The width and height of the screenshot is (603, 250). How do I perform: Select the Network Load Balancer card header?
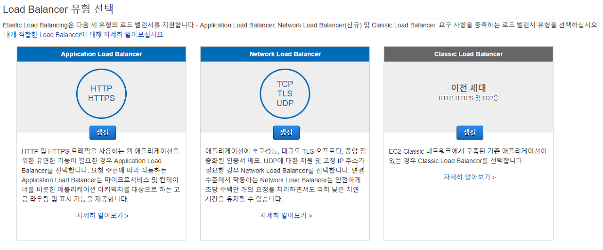(x=285, y=54)
